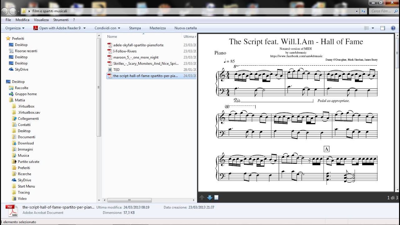Click the Stampa button
The height and width of the screenshot is (225, 400).
(x=135, y=28)
